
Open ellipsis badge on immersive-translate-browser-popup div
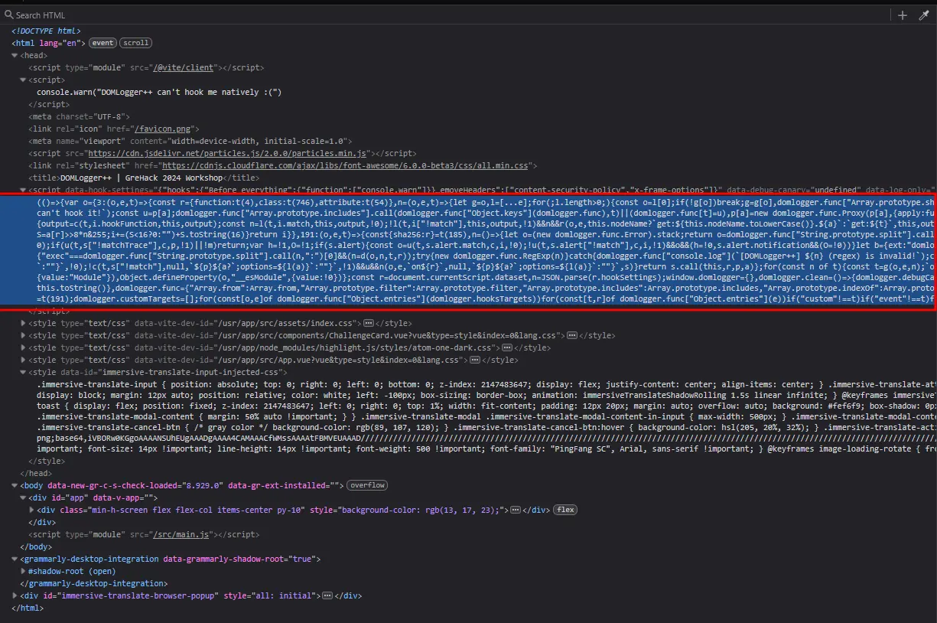click(x=327, y=595)
